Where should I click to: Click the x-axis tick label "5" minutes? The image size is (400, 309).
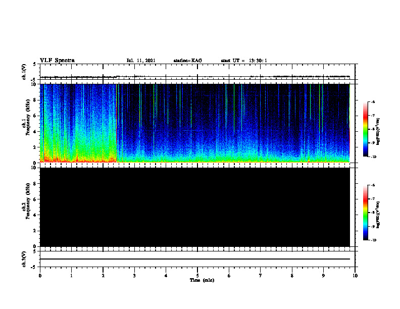pos(197,276)
